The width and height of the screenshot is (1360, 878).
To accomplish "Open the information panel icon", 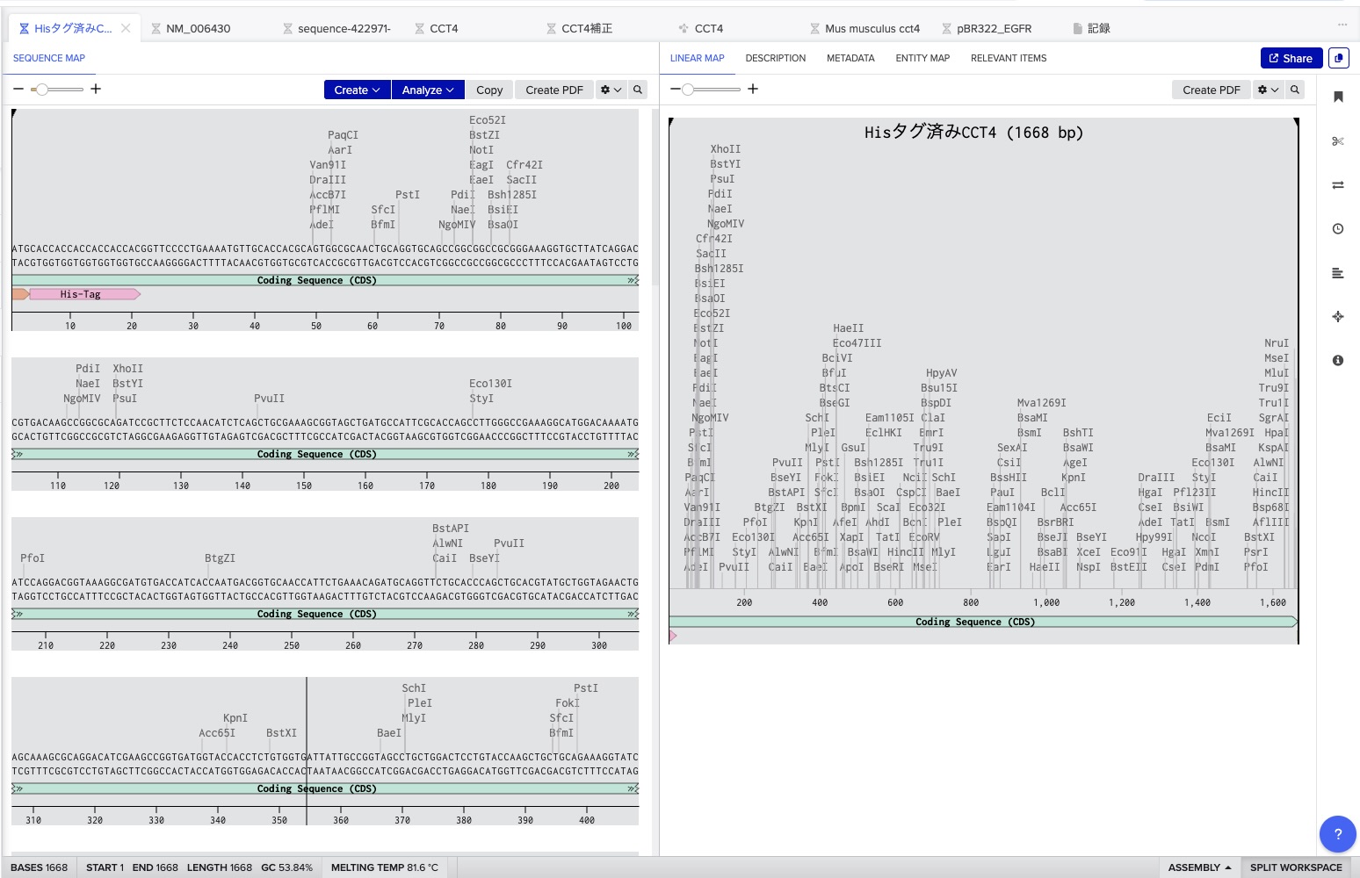I will tap(1337, 361).
